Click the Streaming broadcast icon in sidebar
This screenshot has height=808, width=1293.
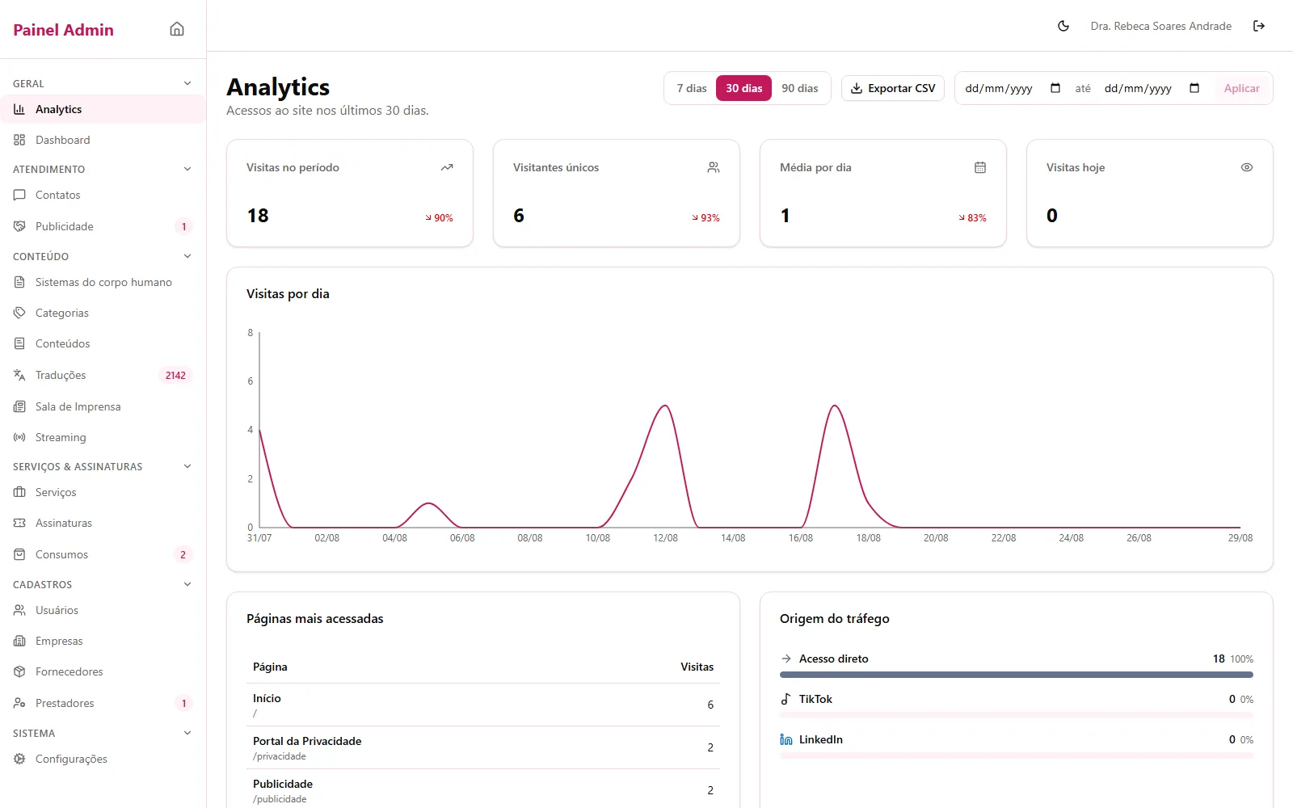tap(19, 437)
